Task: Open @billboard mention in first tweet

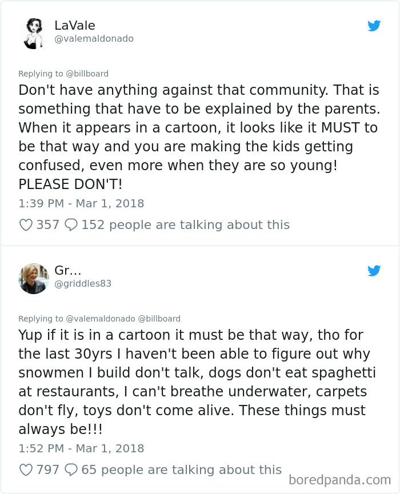Action: tap(87, 74)
